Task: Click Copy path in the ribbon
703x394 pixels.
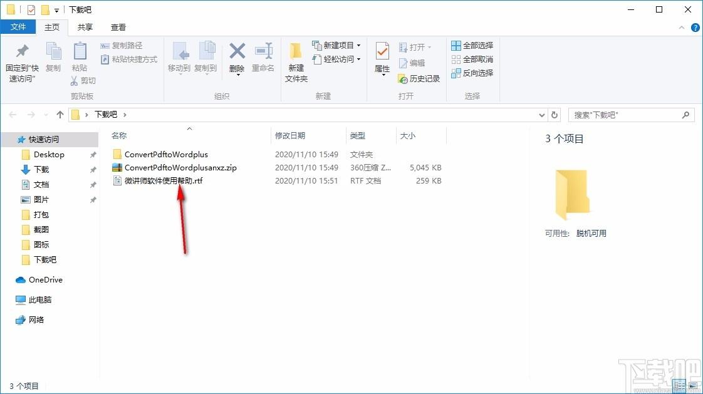Action: coord(122,46)
